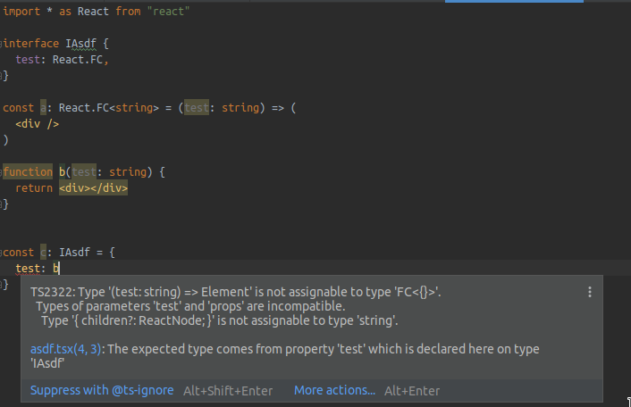Click the React.FC<string> type annotation
This screenshot has width=631, height=407.
coord(109,108)
